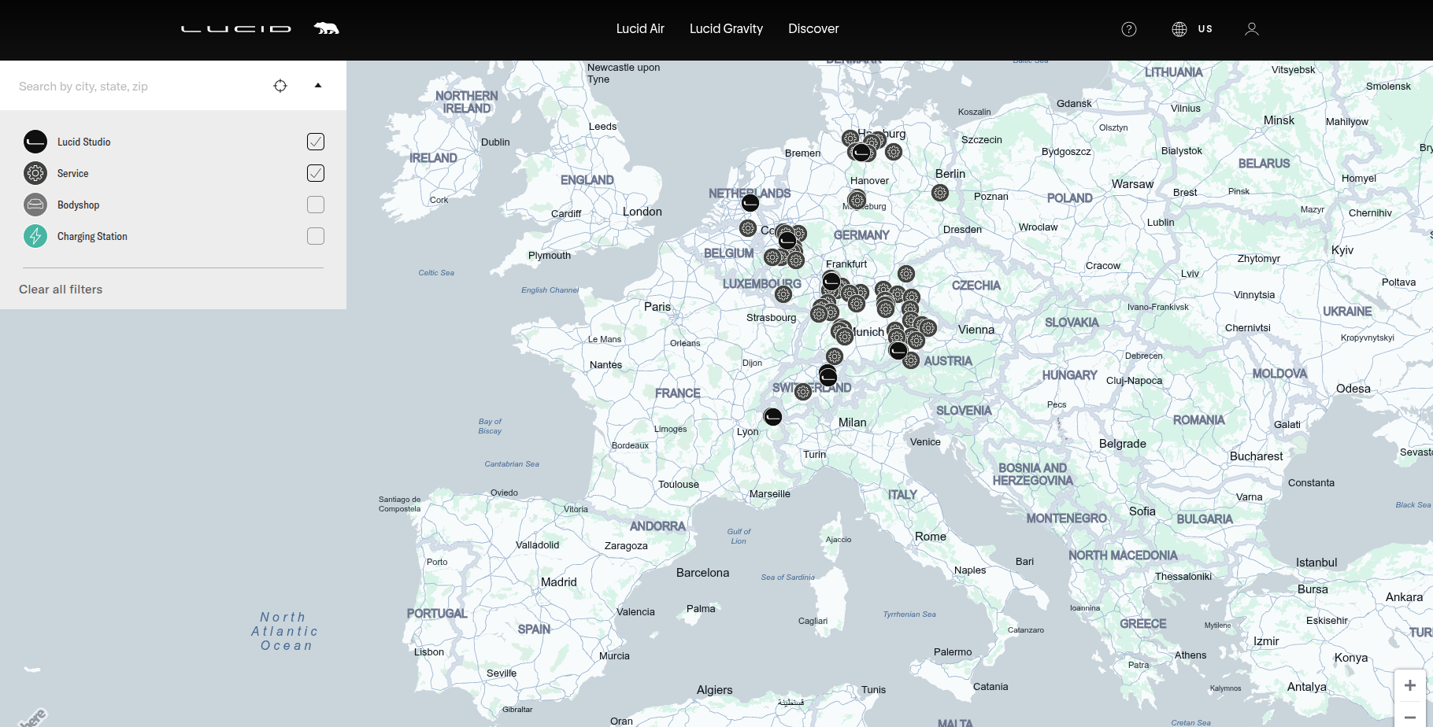Image resolution: width=1433 pixels, height=727 pixels.
Task: Zoom in the map with plus button
Action: click(1409, 685)
